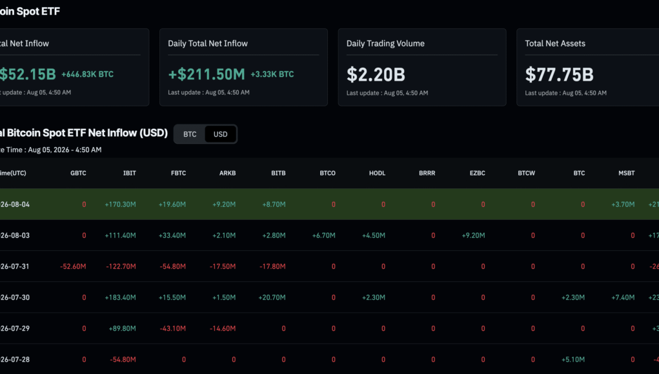Screen dimensions: 659x374
Task: Click the +3.33K BTC inflow figure
Action: [272, 74]
